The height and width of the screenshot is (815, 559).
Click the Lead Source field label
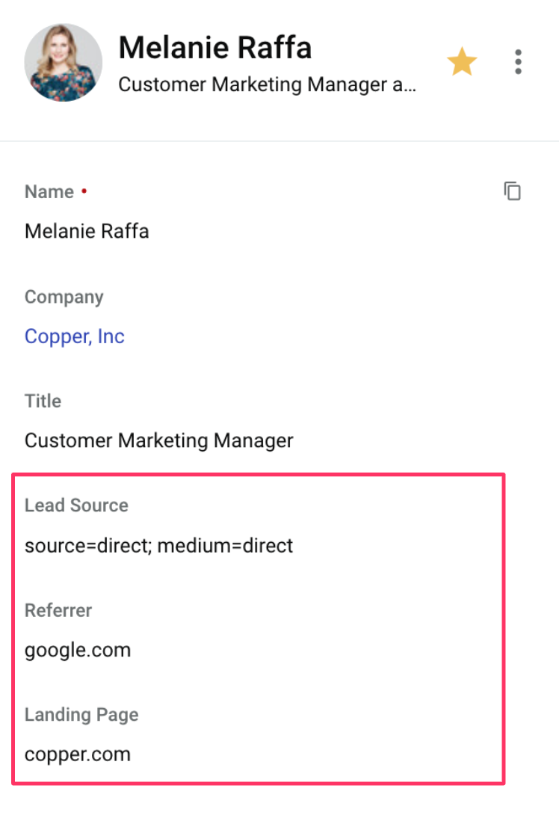(x=76, y=505)
